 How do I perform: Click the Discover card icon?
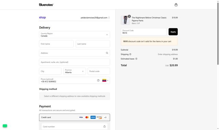pyautogui.click(x=99, y=117)
